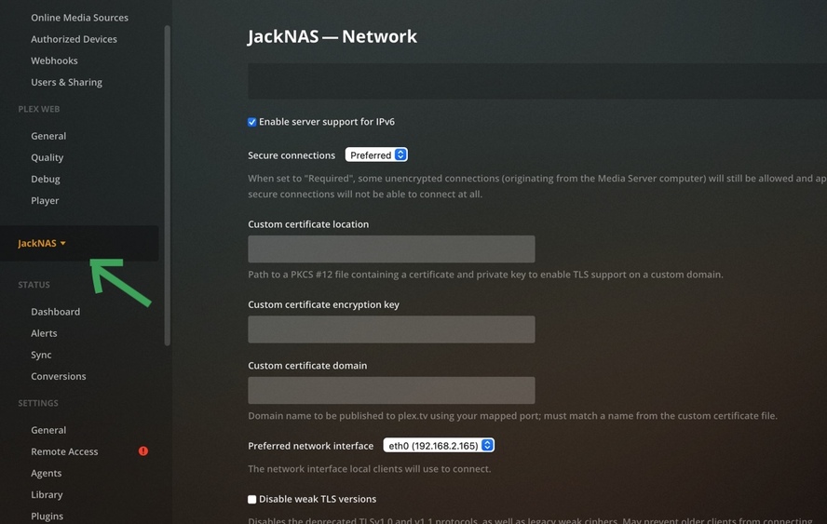
Task: Open Users & Sharing section
Action: pos(66,82)
